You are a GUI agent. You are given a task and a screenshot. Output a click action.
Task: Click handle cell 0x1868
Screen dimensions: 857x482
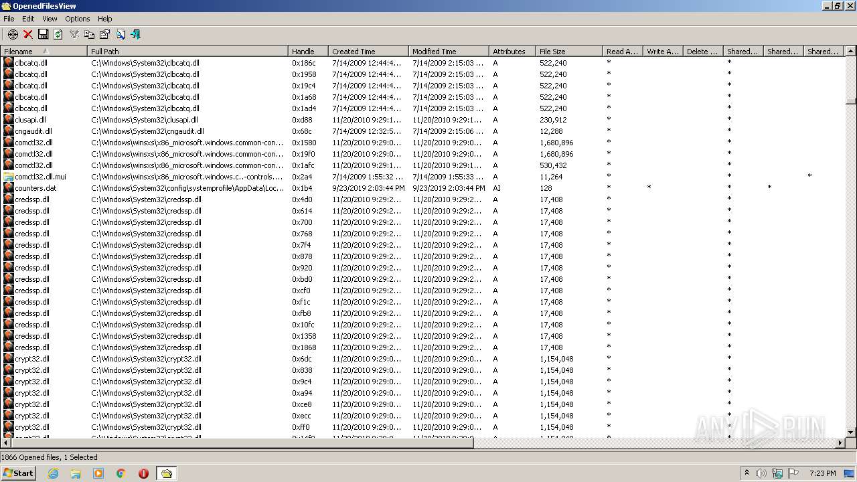coord(304,347)
